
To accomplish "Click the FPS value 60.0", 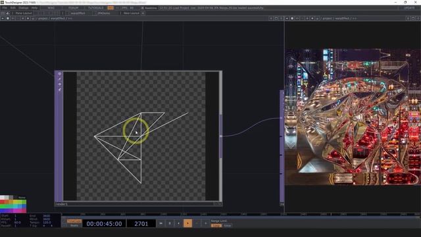I will 18,223.
